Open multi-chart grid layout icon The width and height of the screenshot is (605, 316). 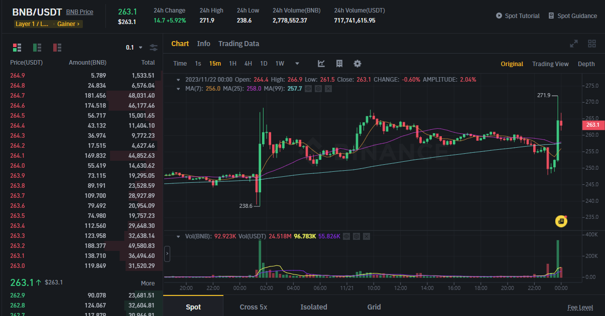(592, 44)
